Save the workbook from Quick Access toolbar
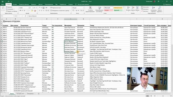 [x=3, y=1]
